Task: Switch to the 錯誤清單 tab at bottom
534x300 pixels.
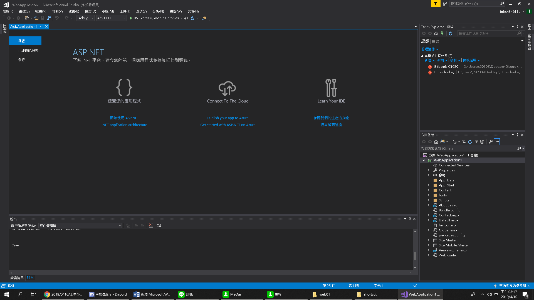Action: [17, 278]
